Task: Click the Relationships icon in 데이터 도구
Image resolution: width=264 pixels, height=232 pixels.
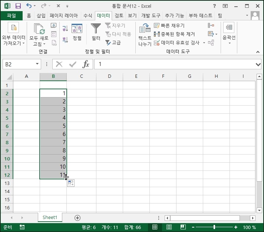Action: pyautogui.click(x=211, y=43)
